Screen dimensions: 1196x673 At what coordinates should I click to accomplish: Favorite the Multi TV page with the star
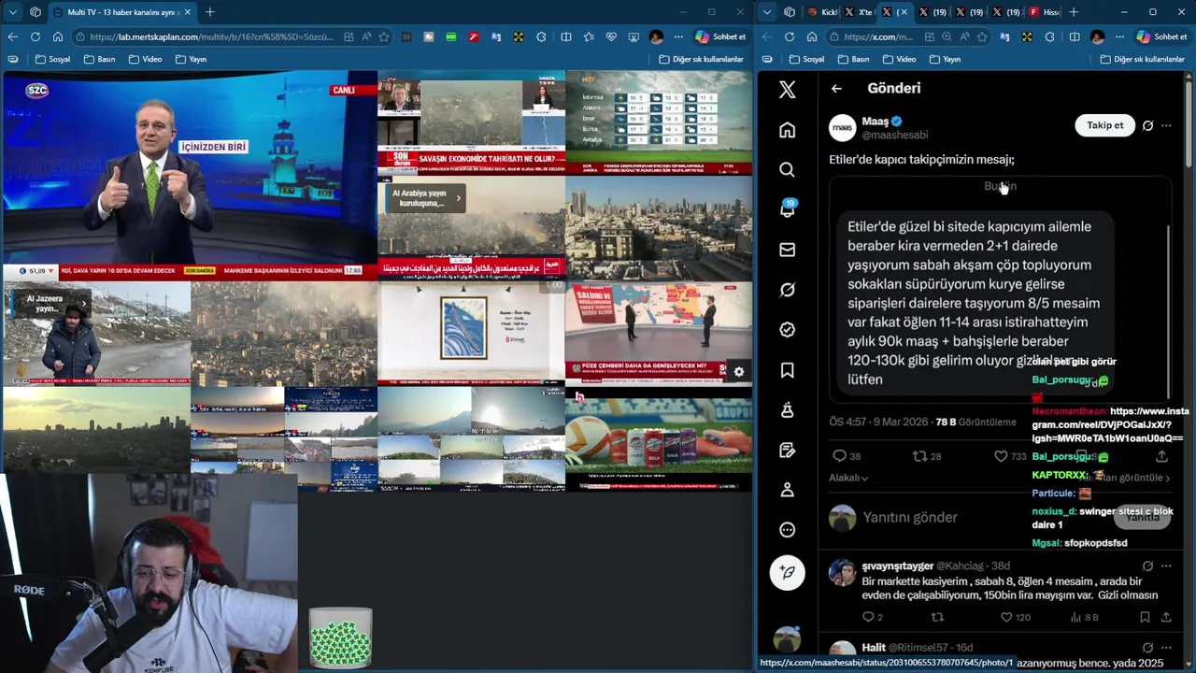[x=383, y=36]
